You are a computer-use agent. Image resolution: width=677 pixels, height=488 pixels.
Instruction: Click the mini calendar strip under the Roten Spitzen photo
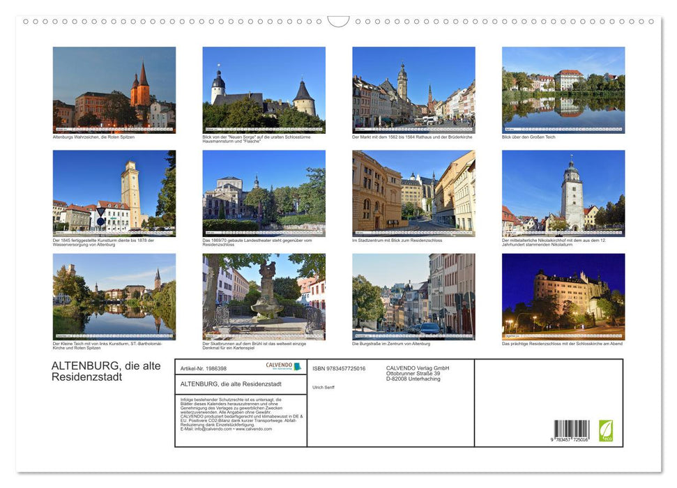tap(114, 129)
